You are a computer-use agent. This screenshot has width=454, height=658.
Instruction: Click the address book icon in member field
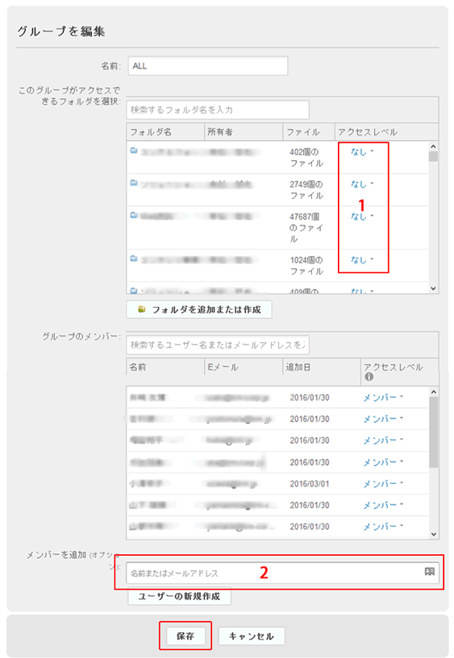point(429,572)
